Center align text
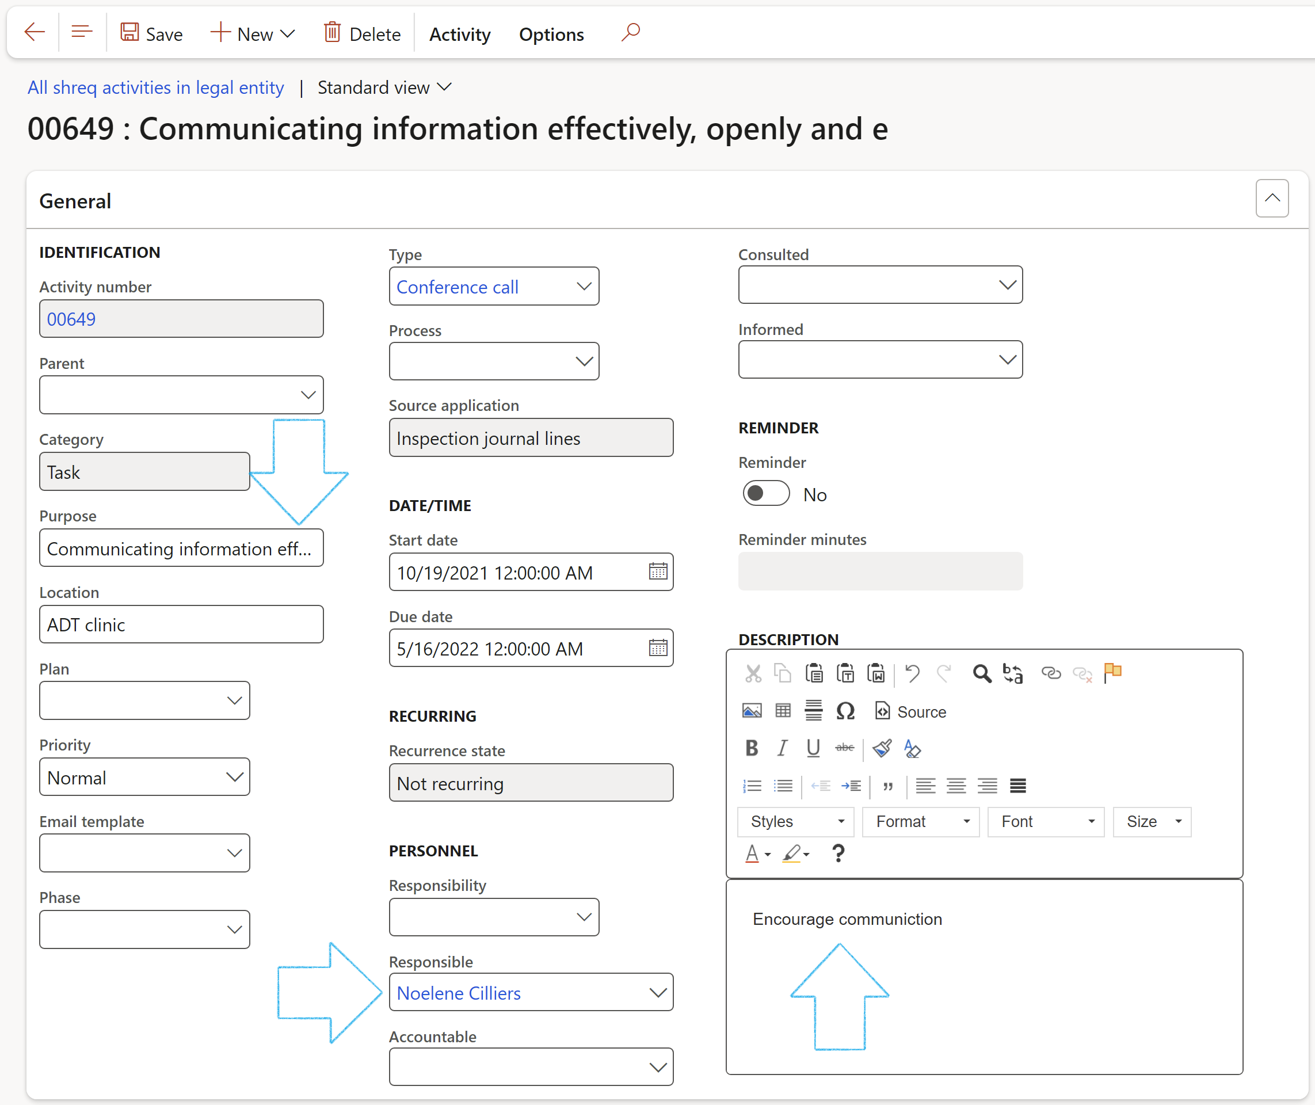 point(956,786)
